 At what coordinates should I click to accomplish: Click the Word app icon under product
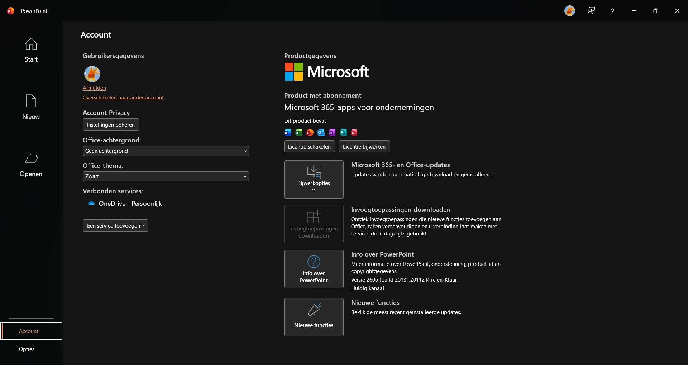tap(288, 132)
